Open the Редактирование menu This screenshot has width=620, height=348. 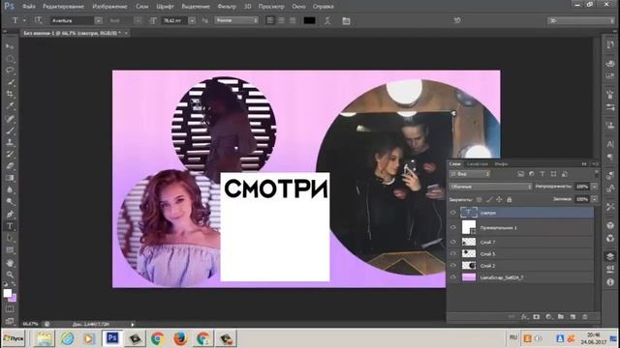point(63,7)
